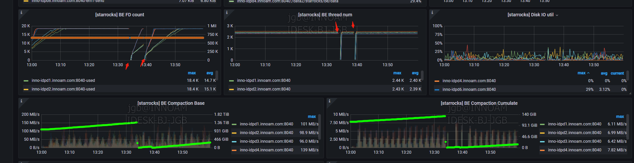Click BE FD count legend scrollbar

click(217, 75)
